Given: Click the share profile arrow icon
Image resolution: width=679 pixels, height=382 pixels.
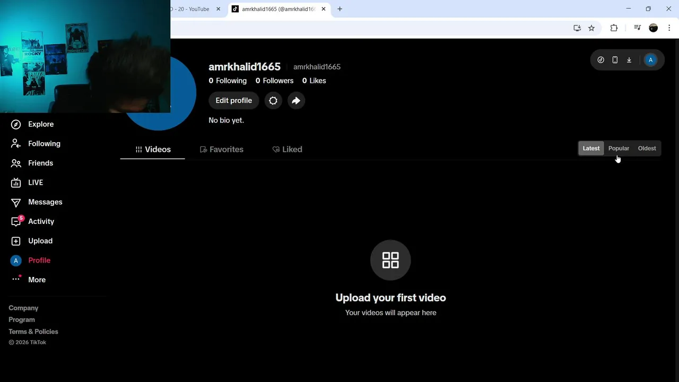Looking at the screenshot, I should coord(296,100).
